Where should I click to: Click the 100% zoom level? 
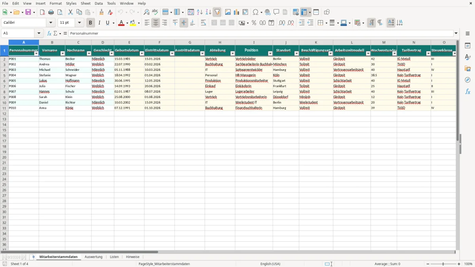[x=468, y=264]
